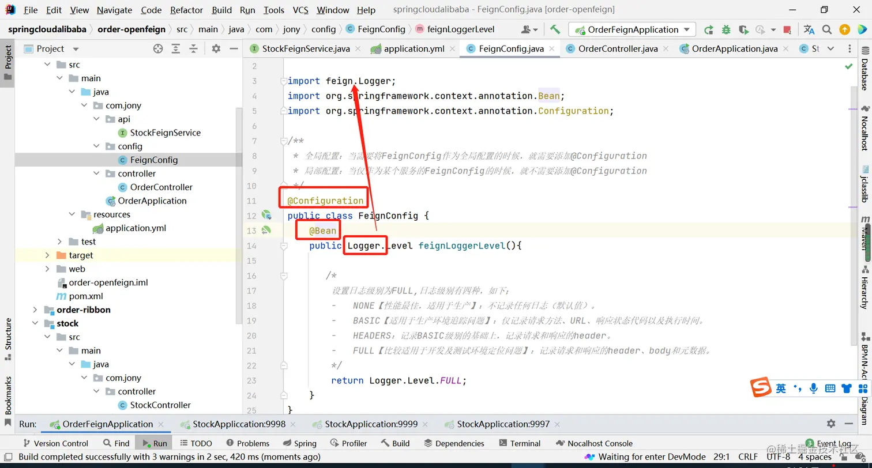The width and height of the screenshot is (872, 468).
Task: Switch to the OrderController.java tab
Action: pos(618,49)
